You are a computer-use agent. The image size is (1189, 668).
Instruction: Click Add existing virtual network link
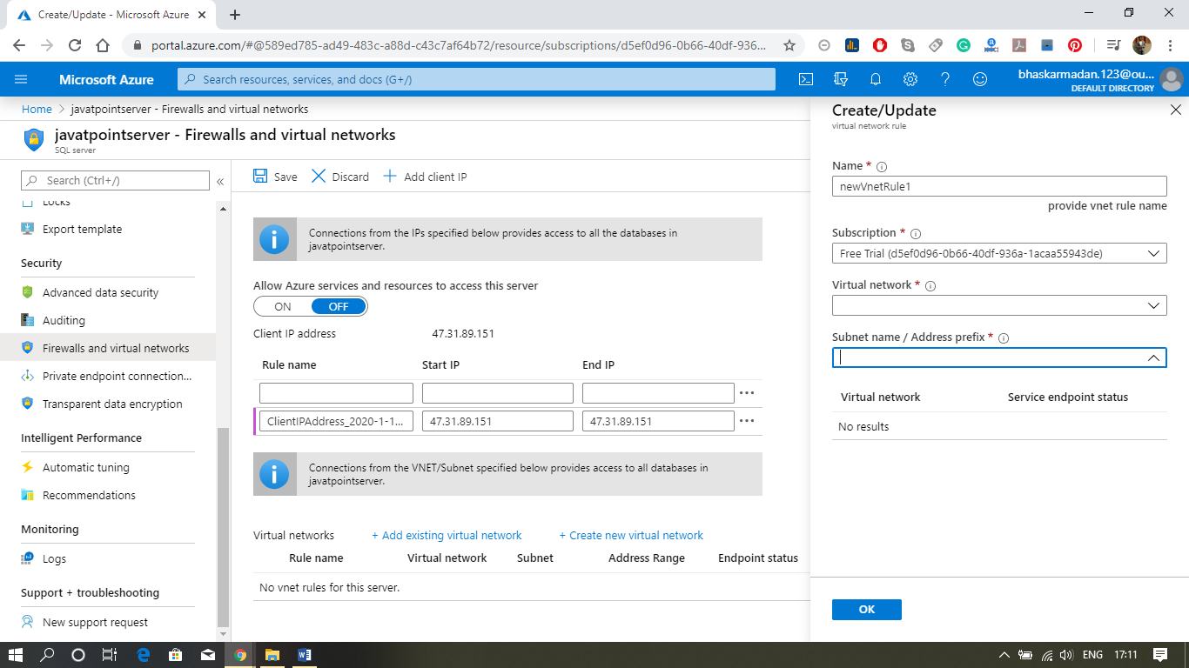(x=447, y=535)
